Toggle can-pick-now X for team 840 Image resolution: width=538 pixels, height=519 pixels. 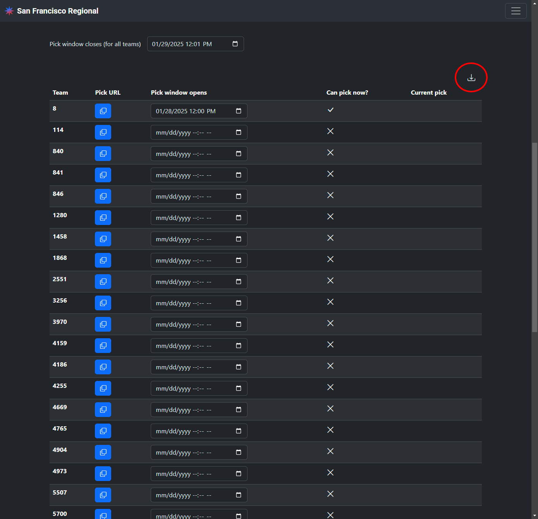(330, 152)
